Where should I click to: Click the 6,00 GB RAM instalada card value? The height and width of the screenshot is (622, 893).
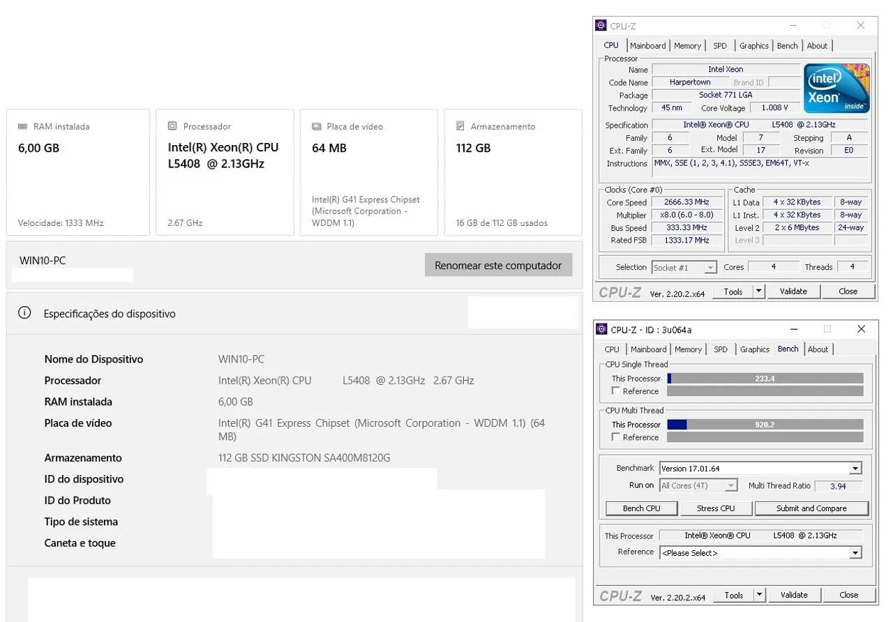pos(38,148)
